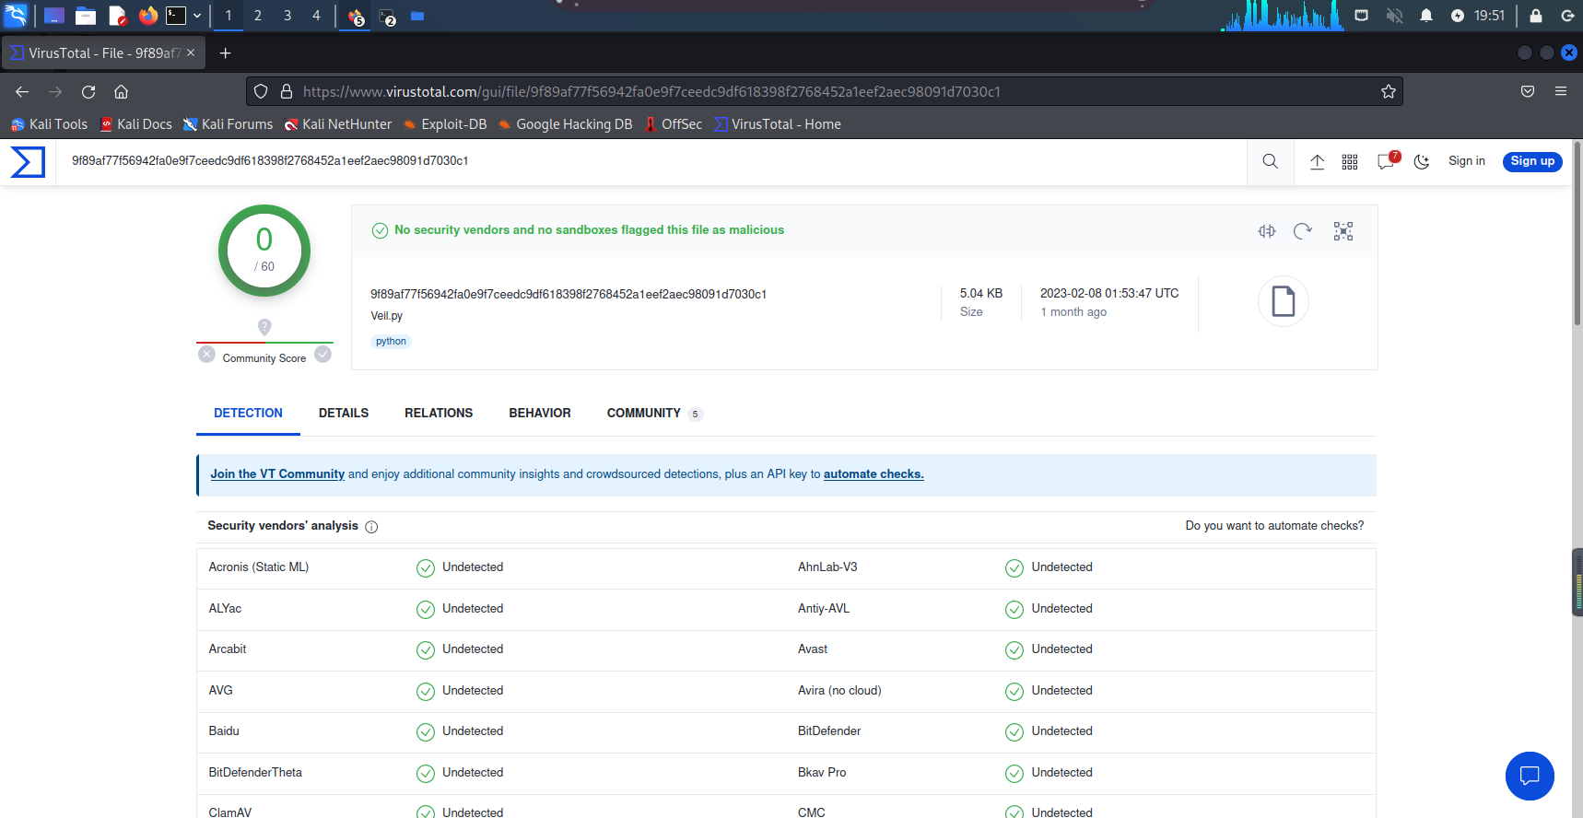Launch the text editor from the panel

coord(117,16)
